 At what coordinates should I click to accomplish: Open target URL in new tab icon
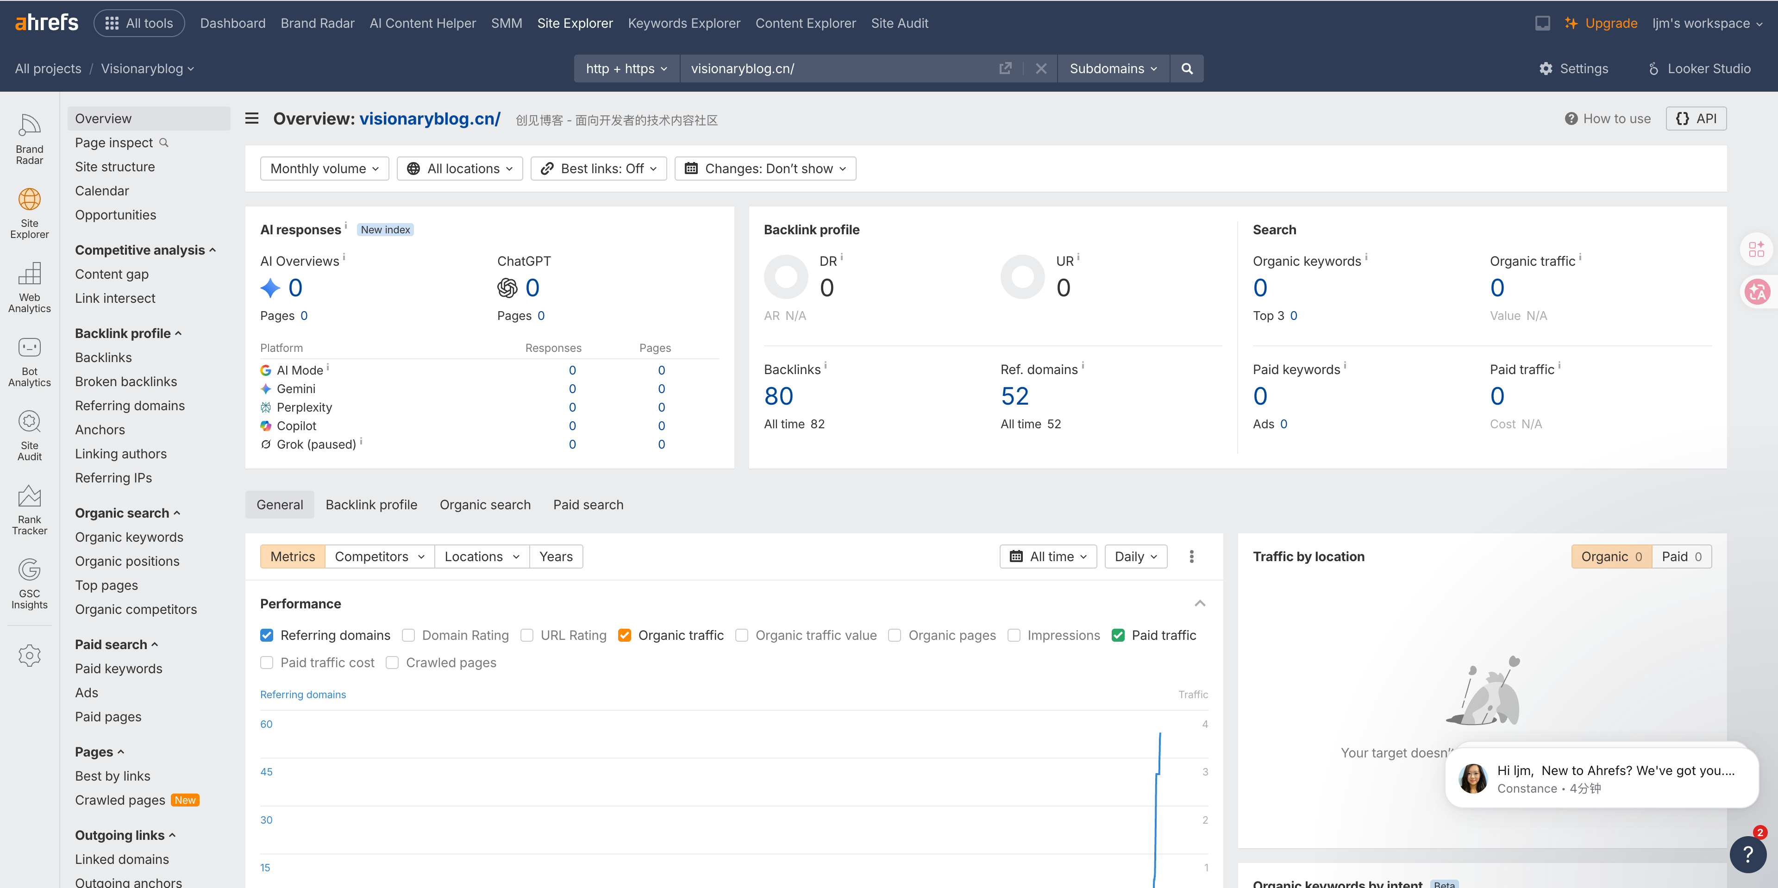pos(1005,69)
